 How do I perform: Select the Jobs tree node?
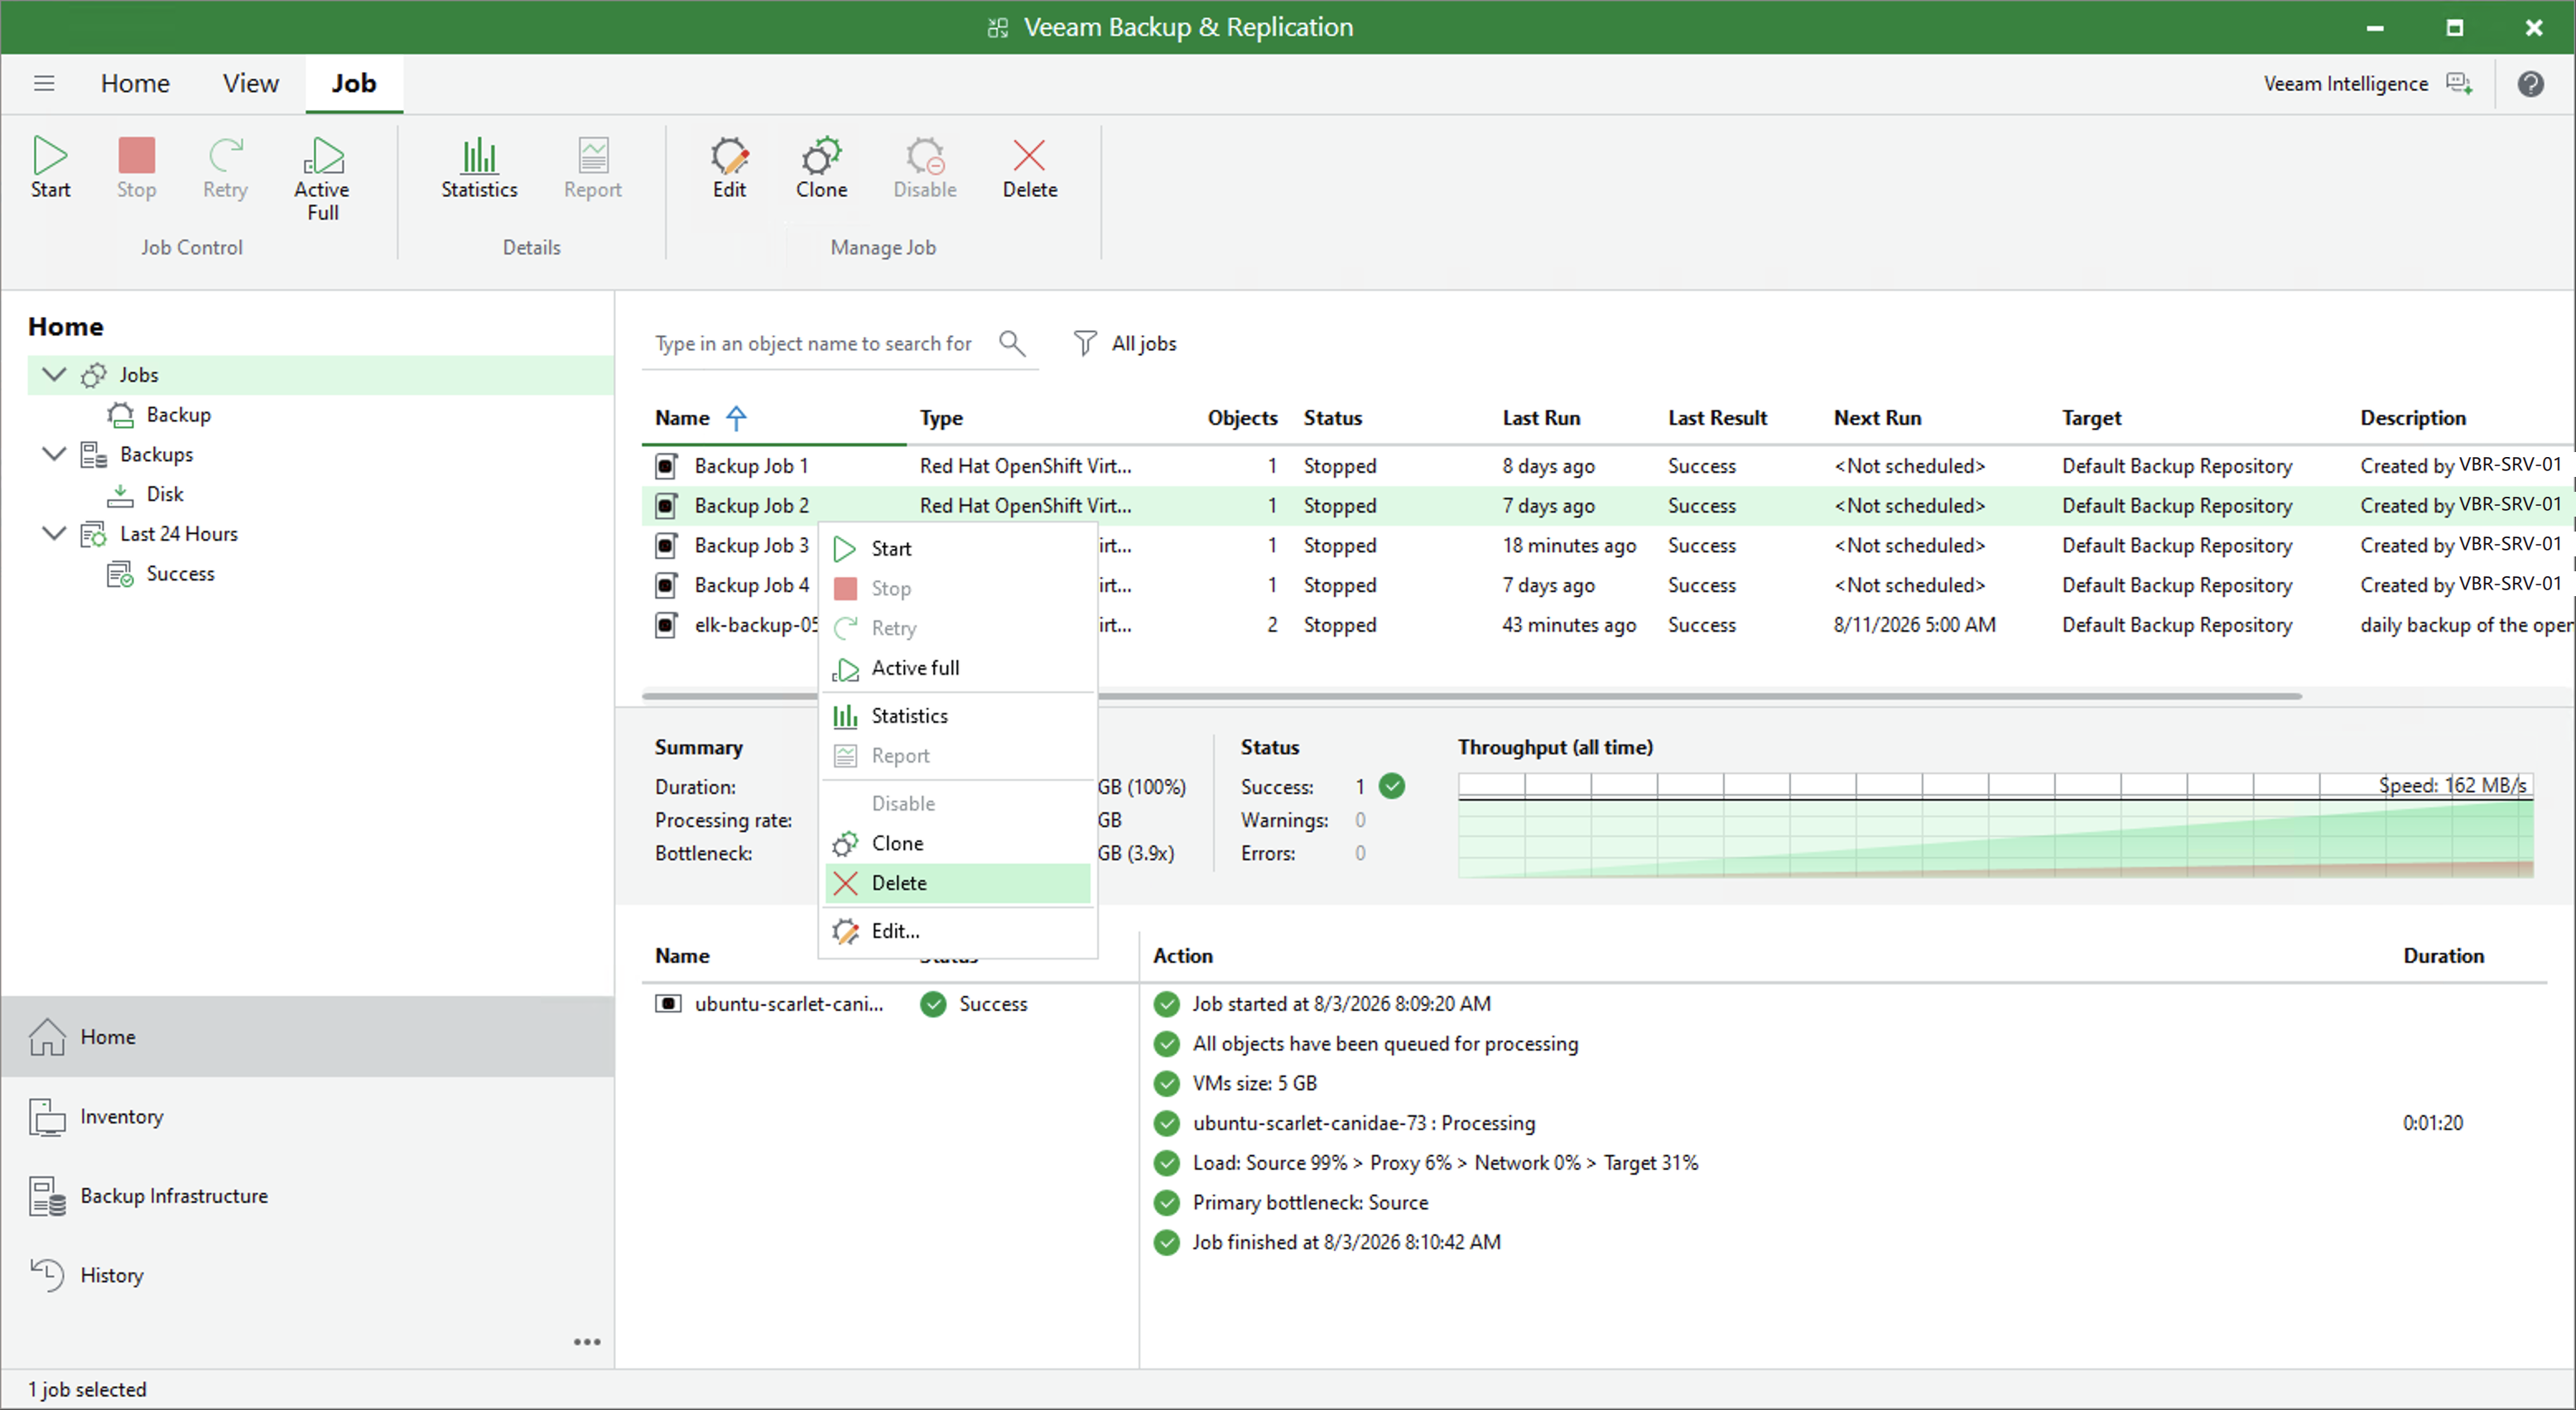point(320,375)
